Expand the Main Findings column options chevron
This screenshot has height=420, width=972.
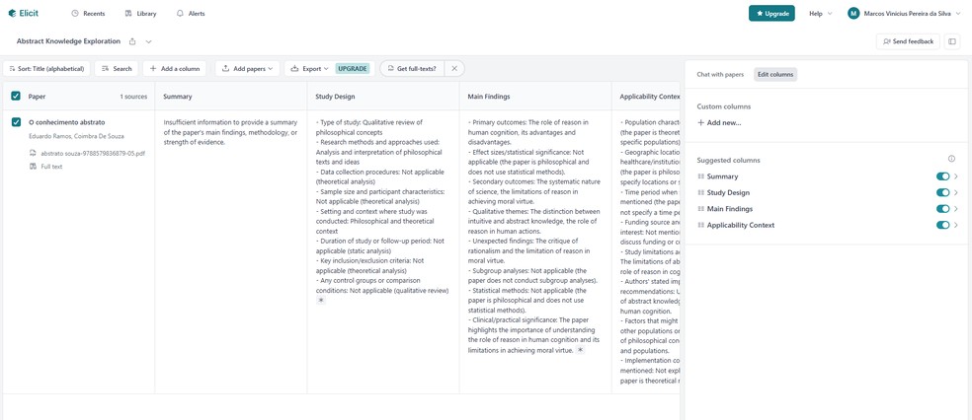coord(956,209)
